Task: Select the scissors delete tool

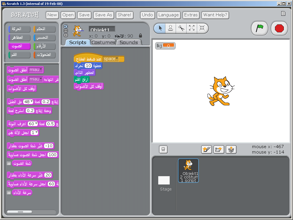Action: pyautogui.click(x=181, y=28)
